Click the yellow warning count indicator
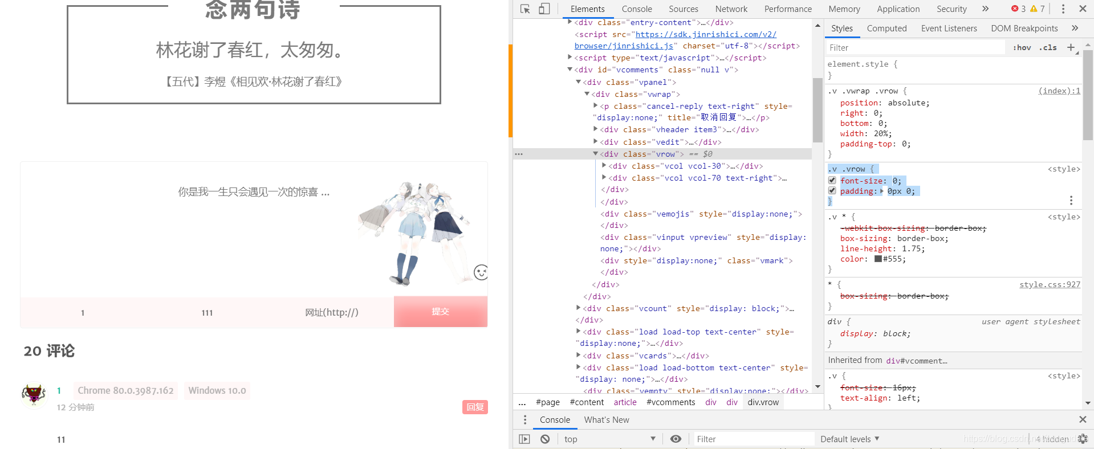The height and width of the screenshot is (449, 1094). [1038, 9]
